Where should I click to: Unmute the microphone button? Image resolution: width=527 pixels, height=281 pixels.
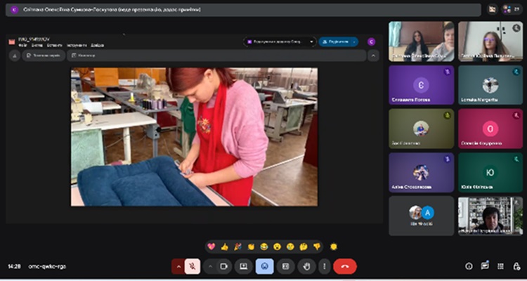(193, 266)
